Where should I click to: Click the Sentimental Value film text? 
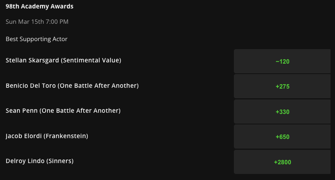point(91,60)
